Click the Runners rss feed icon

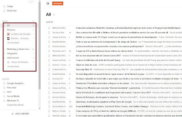click(x=8, y=38)
